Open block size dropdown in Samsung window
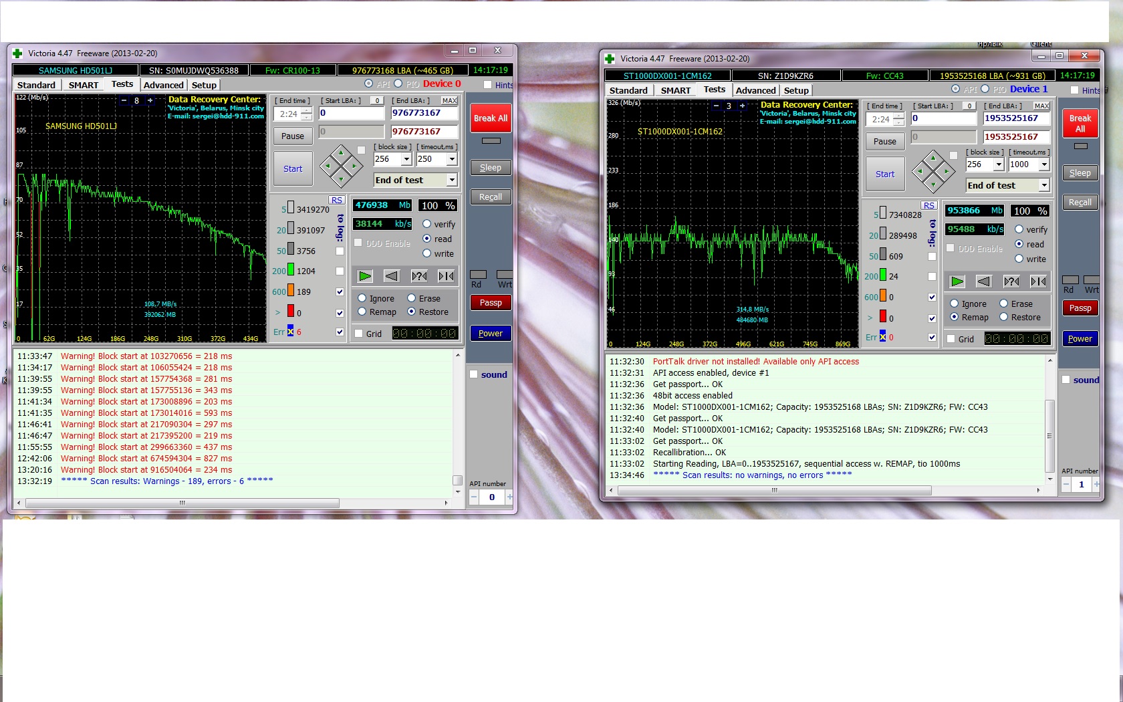Image resolution: width=1123 pixels, height=702 pixels. (406, 159)
